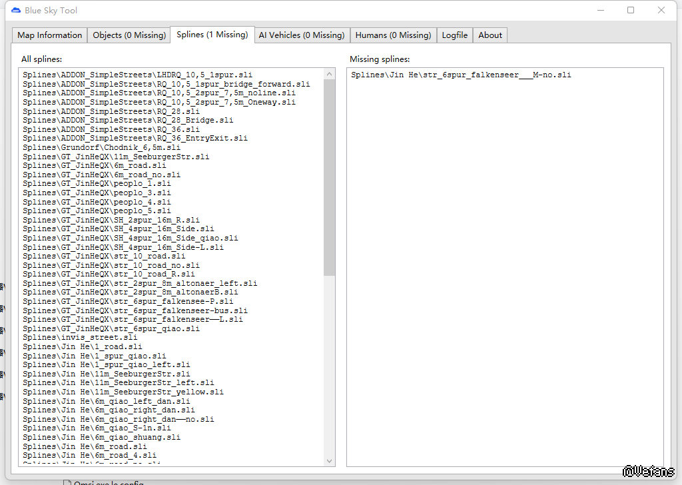Maximize the Blue Sky Tool window
Viewport: 682px width, 485px height.
(x=630, y=10)
